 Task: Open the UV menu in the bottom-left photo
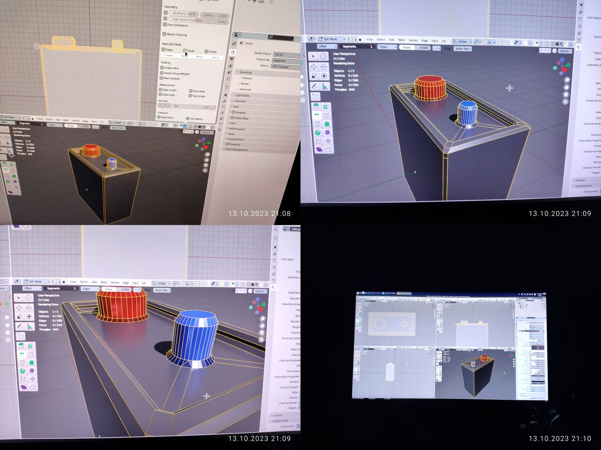click(144, 283)
